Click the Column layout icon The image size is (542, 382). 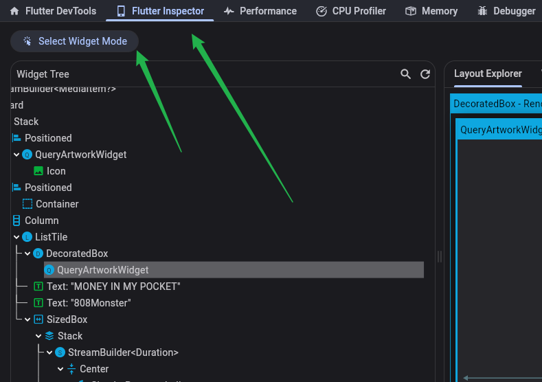16,221
